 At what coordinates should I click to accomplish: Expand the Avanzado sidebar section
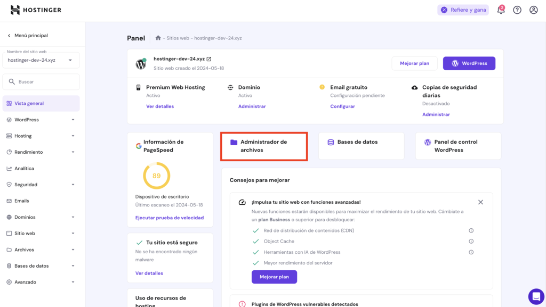(x=28, y=282)
